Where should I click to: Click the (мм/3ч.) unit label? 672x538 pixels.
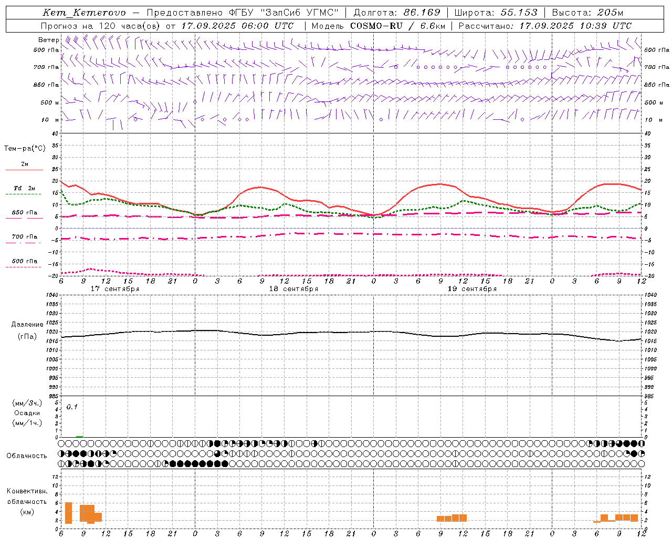[x=27, y=403]
